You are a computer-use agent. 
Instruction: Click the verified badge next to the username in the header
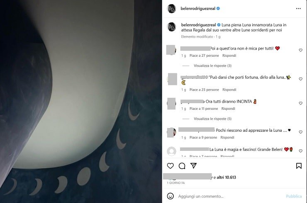pyautogui.click(x=218, y=8)
